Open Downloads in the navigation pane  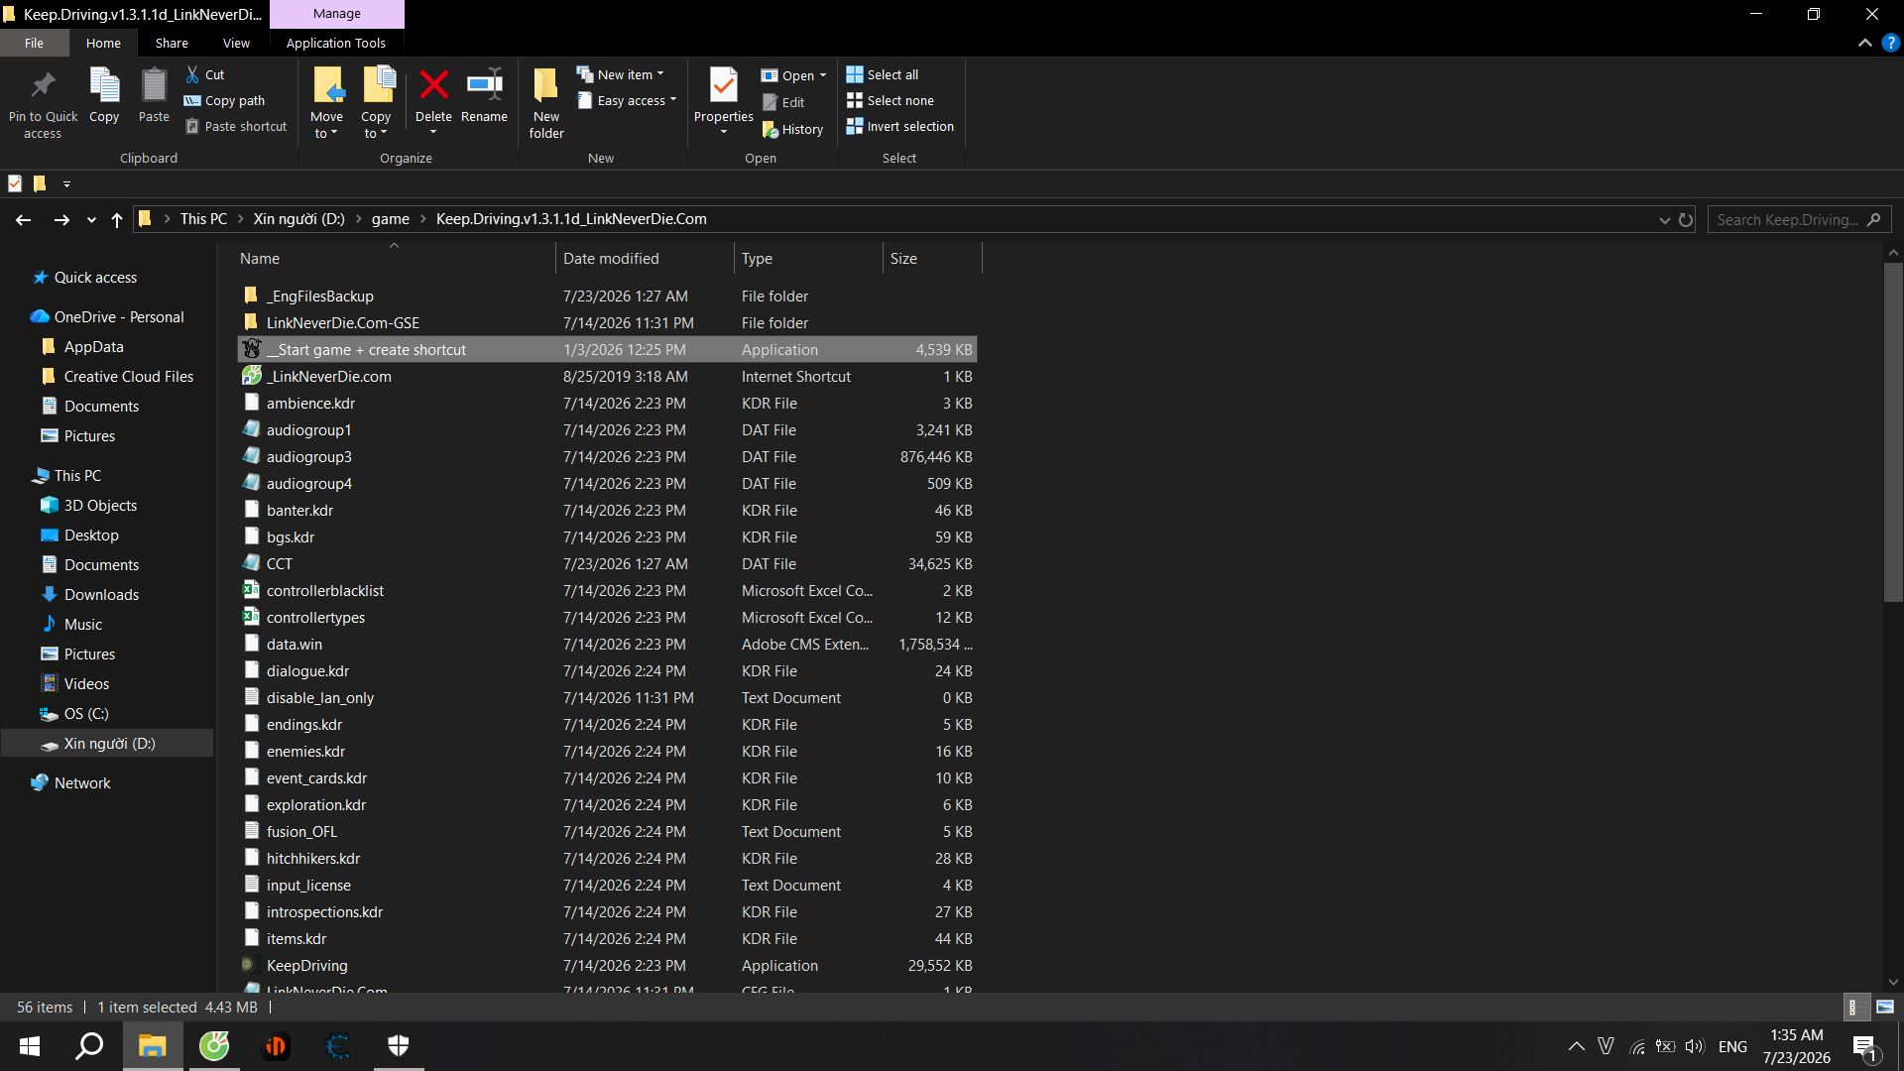click(x=101, y=595)
